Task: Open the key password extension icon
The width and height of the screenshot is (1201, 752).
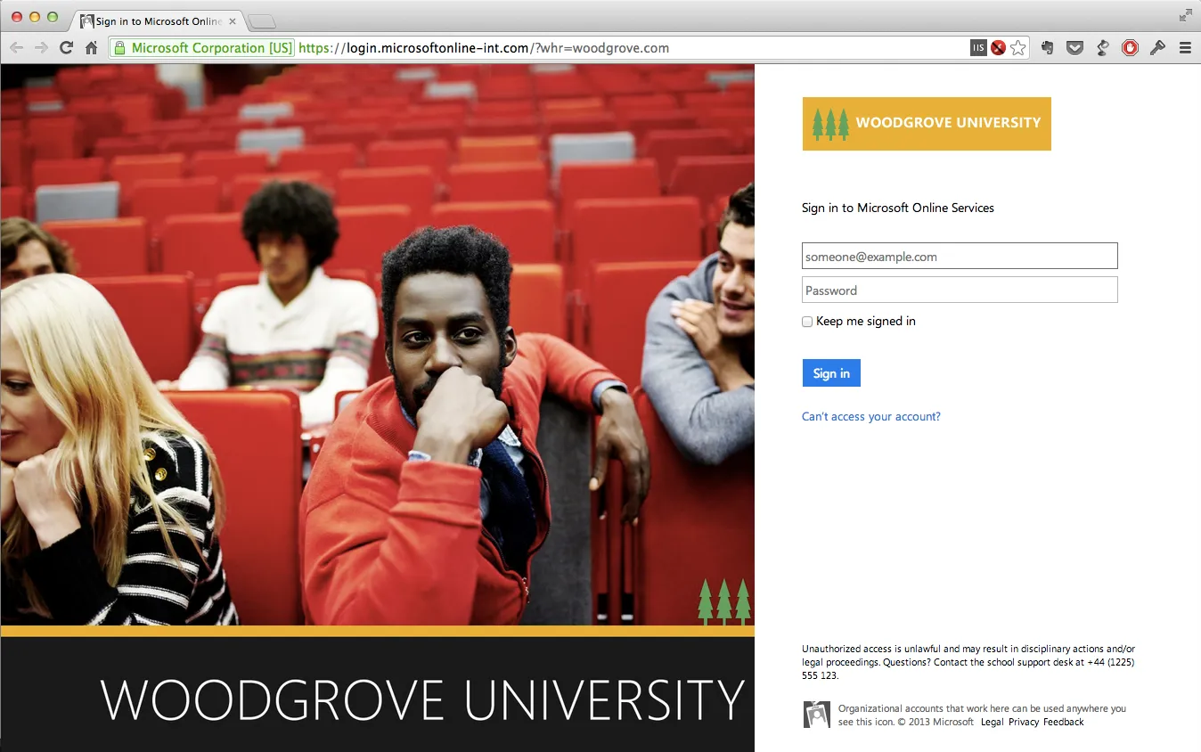Action: (1157, 48)
